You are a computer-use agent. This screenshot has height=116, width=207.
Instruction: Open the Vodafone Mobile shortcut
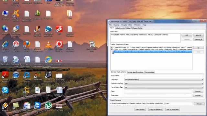pyautogui.click(x=59, y=46)
